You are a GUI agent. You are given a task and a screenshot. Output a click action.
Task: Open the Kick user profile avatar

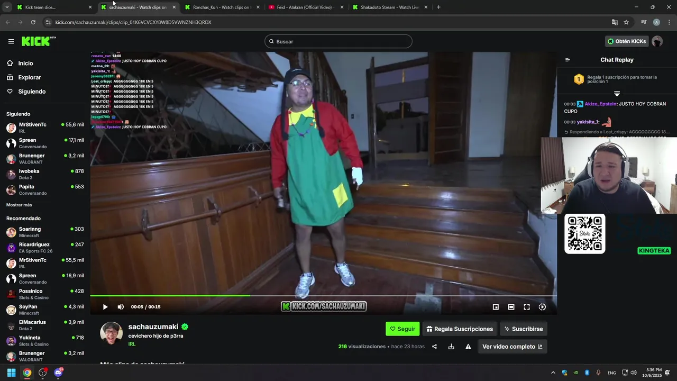tap(657, 41)
